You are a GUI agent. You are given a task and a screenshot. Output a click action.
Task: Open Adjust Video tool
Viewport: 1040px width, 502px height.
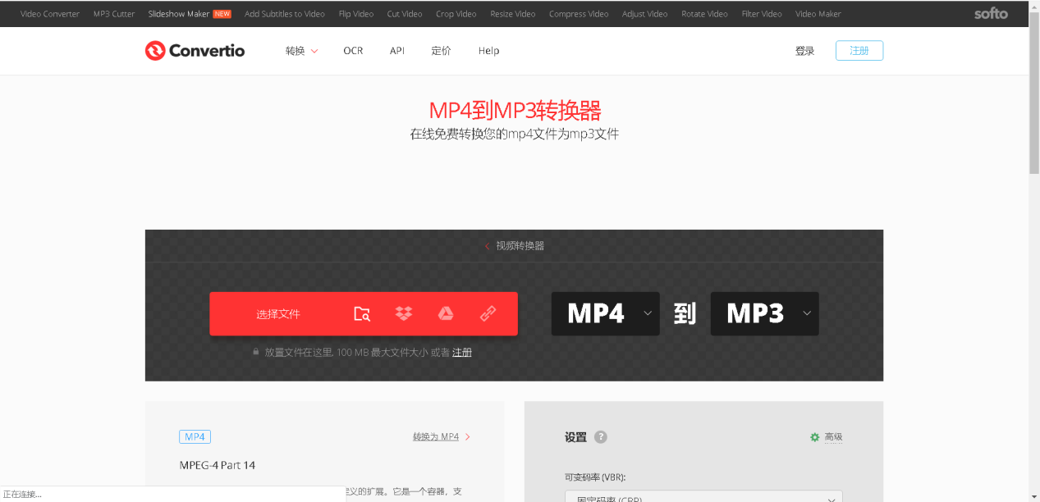pyautogui.click(x=645, y=14)
